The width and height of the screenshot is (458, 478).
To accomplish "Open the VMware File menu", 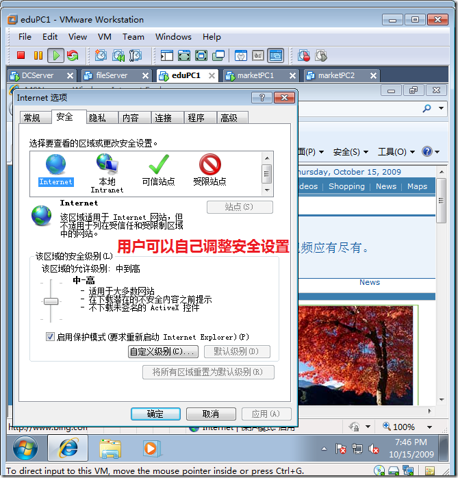I will pyautogui.click(x=25, y=37).
